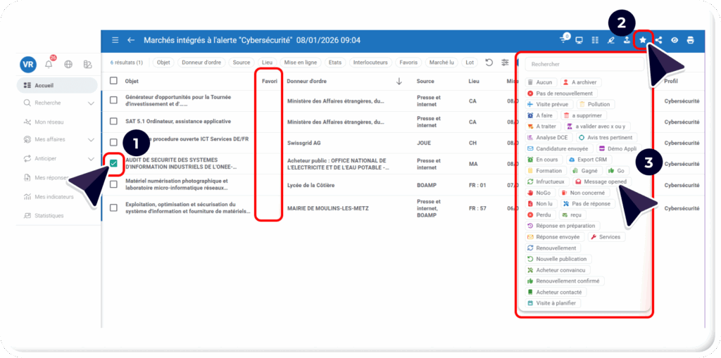Check the SAT 5.1 Ordinateur row checkbox
The height and width of the screenshot is (358, 721).
coord(113,121)
